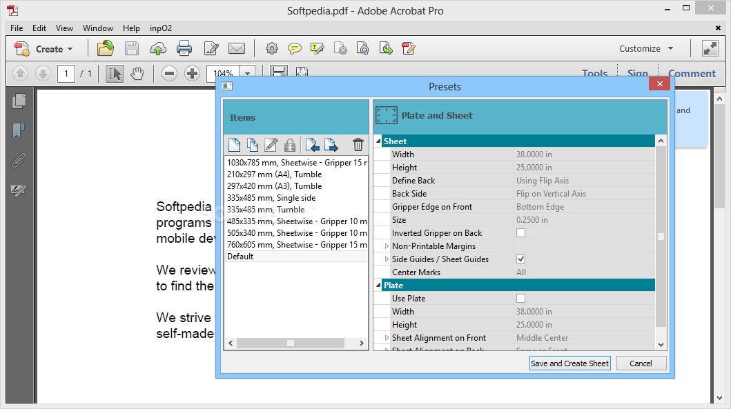Choose the Hand pan tool
The width and height of the screenshot is (731, 409).
[137, 74]
